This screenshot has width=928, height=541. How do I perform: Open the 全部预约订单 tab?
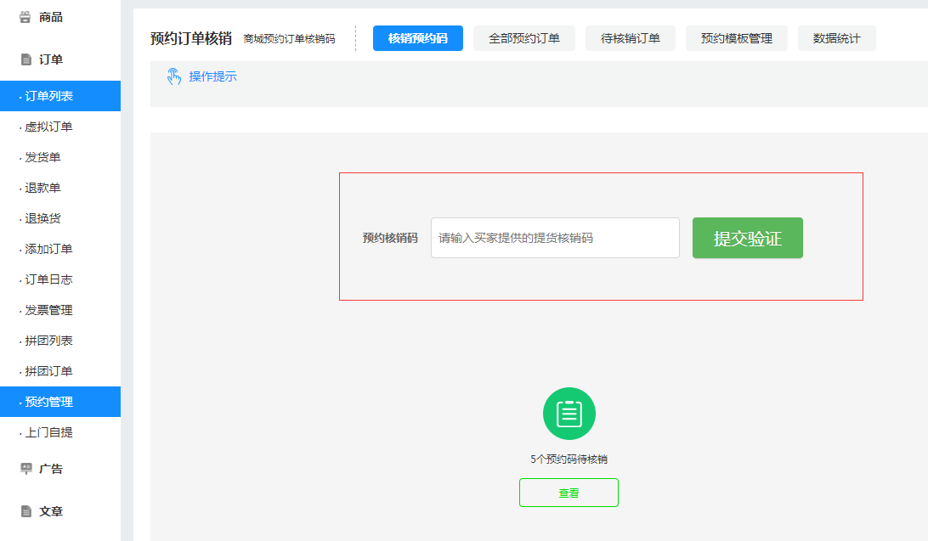tap(523, 38)
